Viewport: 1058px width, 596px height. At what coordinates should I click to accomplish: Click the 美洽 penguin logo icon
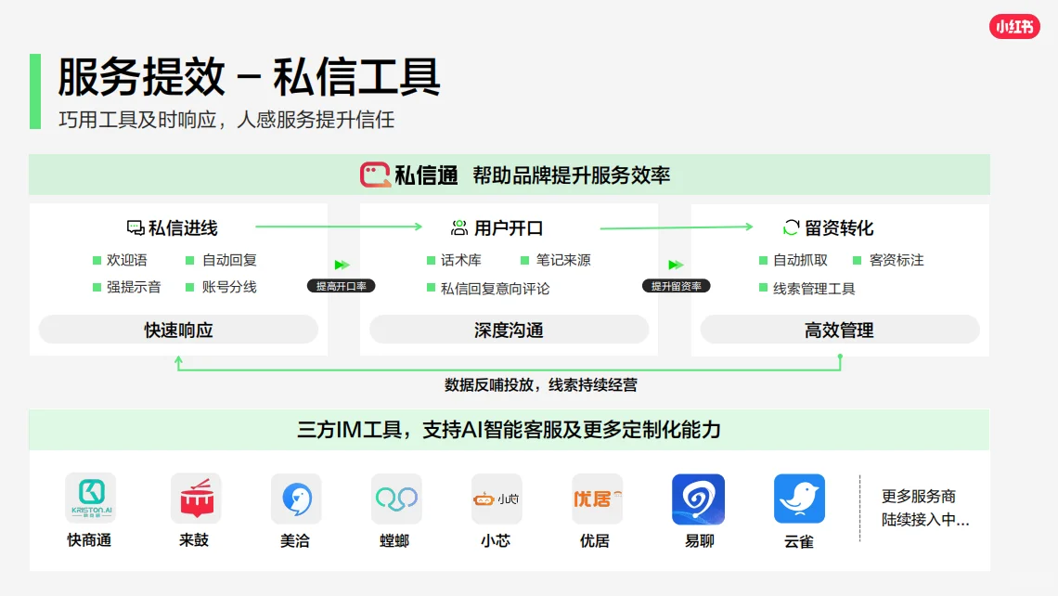295,499
